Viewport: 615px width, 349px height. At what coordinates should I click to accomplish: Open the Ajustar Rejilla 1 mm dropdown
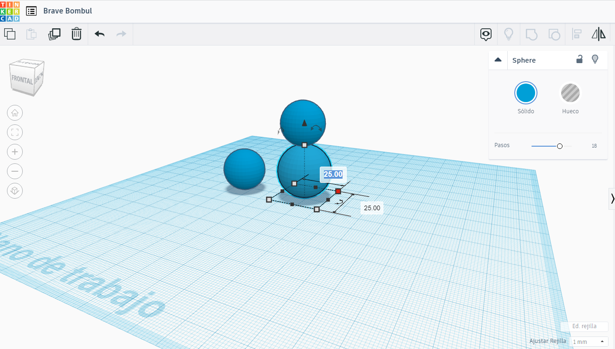point(589,342)
